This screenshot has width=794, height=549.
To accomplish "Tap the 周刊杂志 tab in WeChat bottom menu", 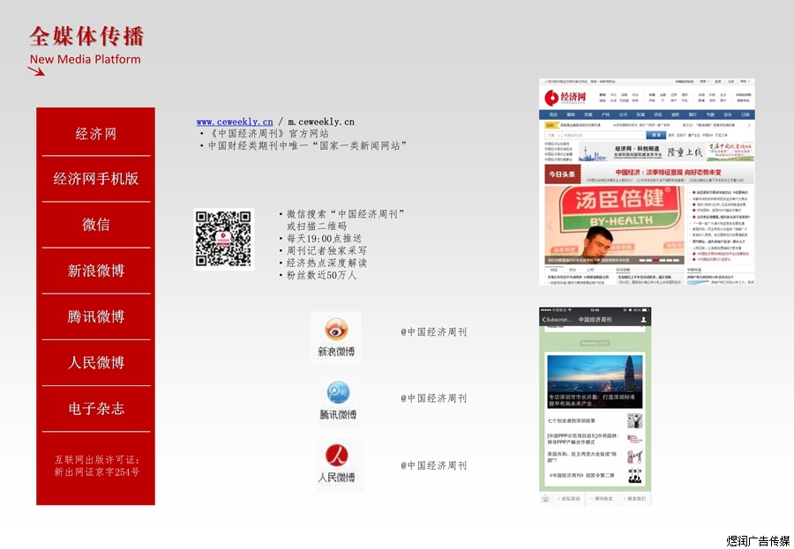I will (x=602, y=499).
